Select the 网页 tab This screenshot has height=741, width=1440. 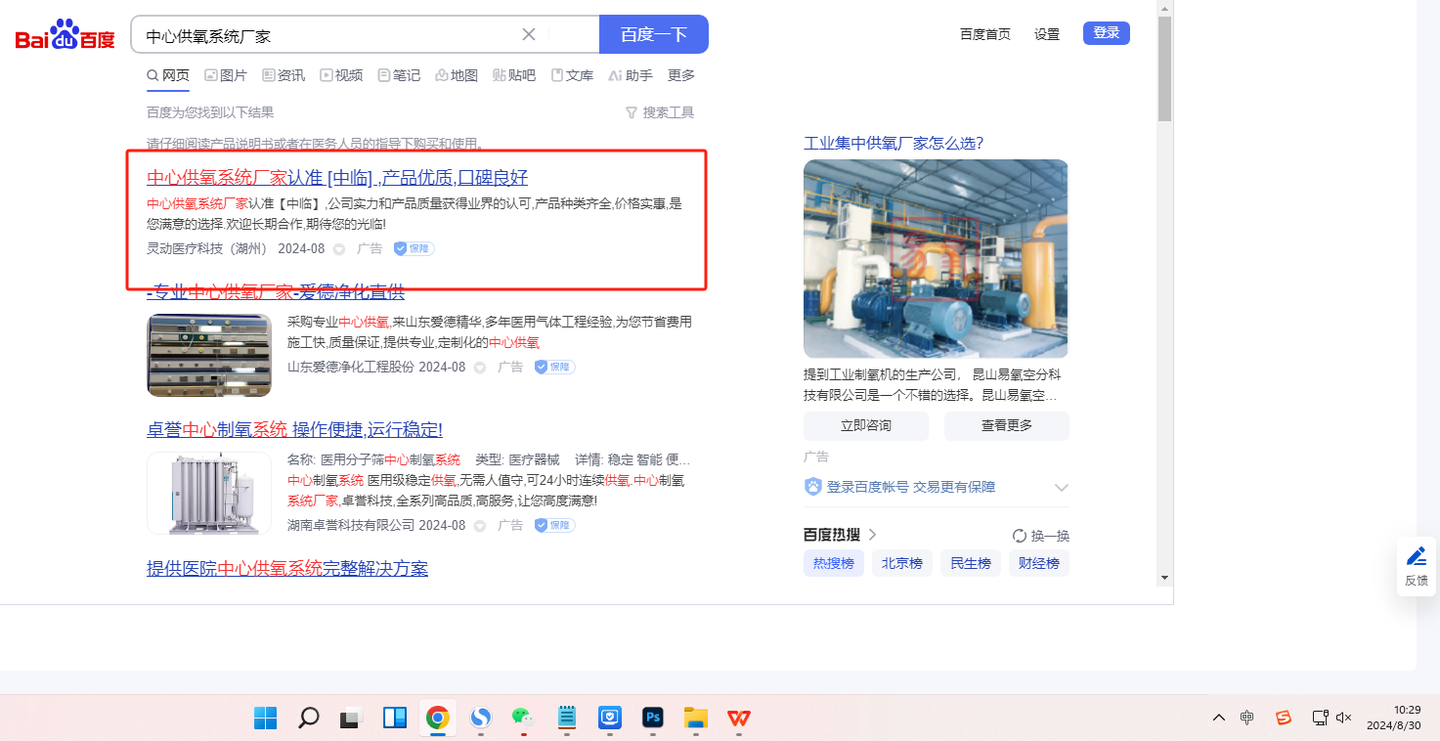point(168,75)
